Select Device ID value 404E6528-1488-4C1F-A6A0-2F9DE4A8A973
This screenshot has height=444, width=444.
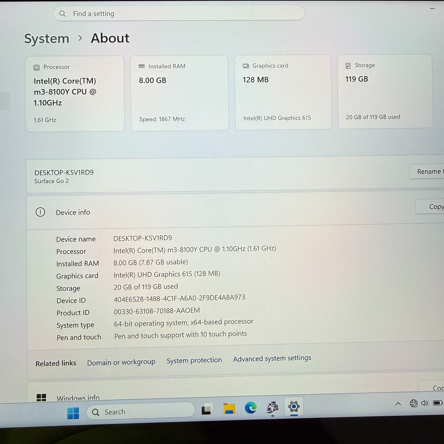pyautogui.click(x=180, y=298)
